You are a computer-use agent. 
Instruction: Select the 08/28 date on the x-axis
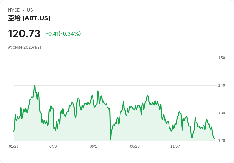coord(135,146)
